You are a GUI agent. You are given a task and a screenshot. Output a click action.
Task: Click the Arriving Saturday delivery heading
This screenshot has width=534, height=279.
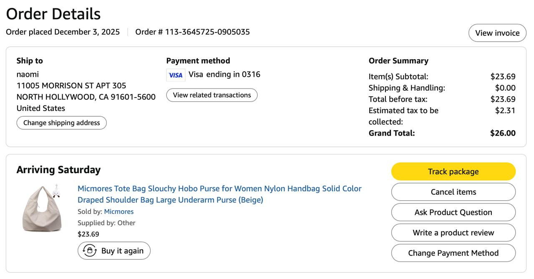click(58, 170)
